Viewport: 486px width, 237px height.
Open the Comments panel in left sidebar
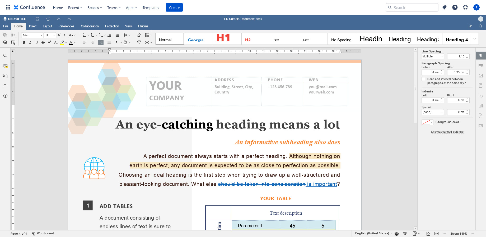pyautogui.click(x=5, y=66)
